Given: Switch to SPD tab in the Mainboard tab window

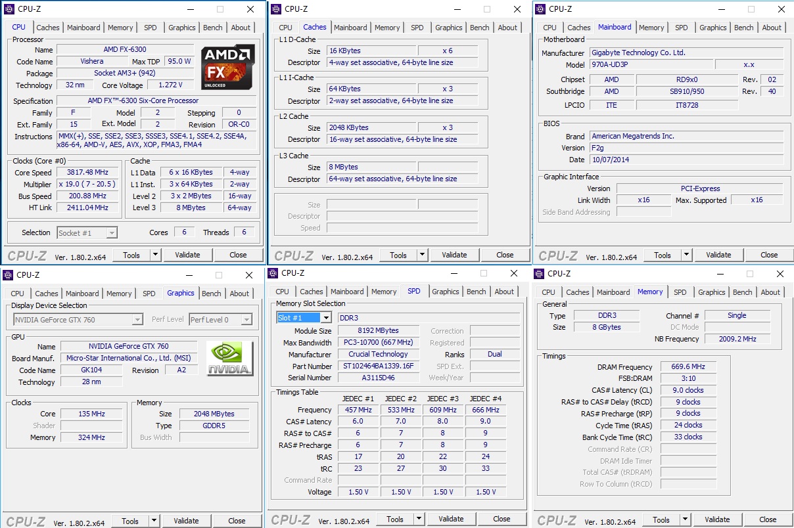Looking at the screenshot, I should pos(682,28).
